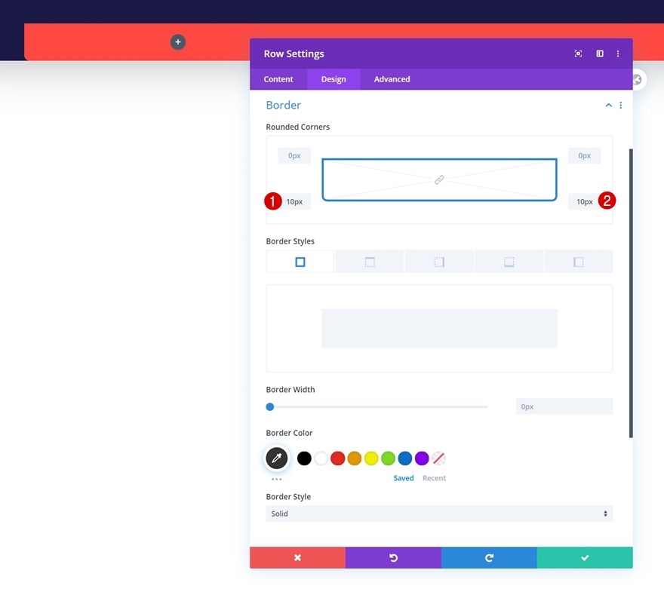Click the Rounded Corners label
Viewport: 664px width, 598px height.
(x=298, y=127)
